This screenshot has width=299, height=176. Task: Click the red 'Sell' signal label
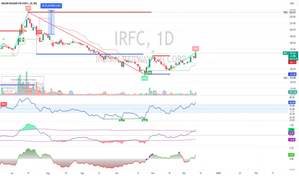40,32
